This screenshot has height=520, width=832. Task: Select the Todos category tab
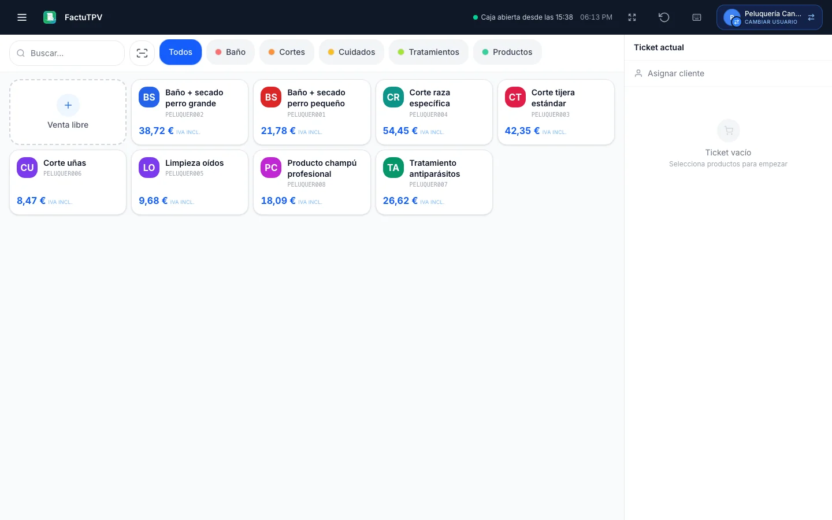coord(181,52)
